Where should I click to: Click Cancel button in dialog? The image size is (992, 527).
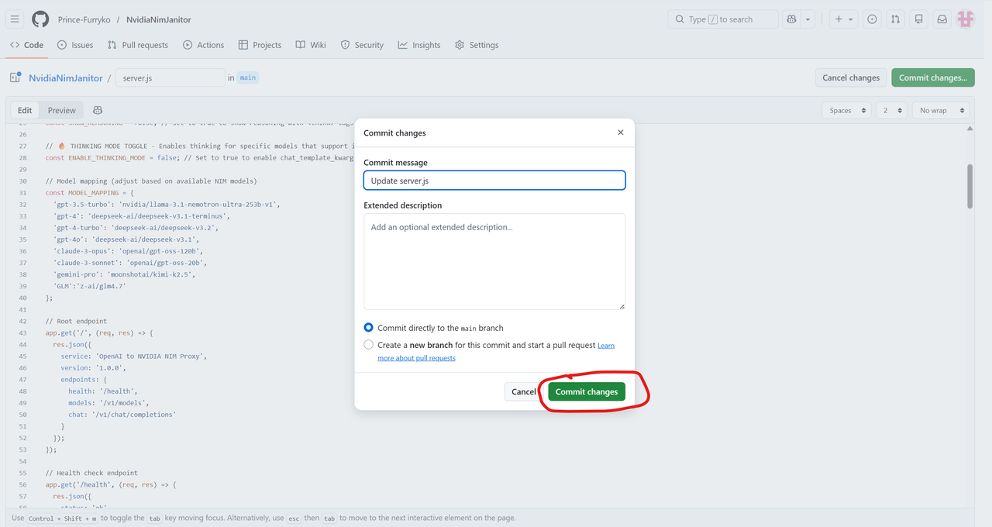[523, 391]
